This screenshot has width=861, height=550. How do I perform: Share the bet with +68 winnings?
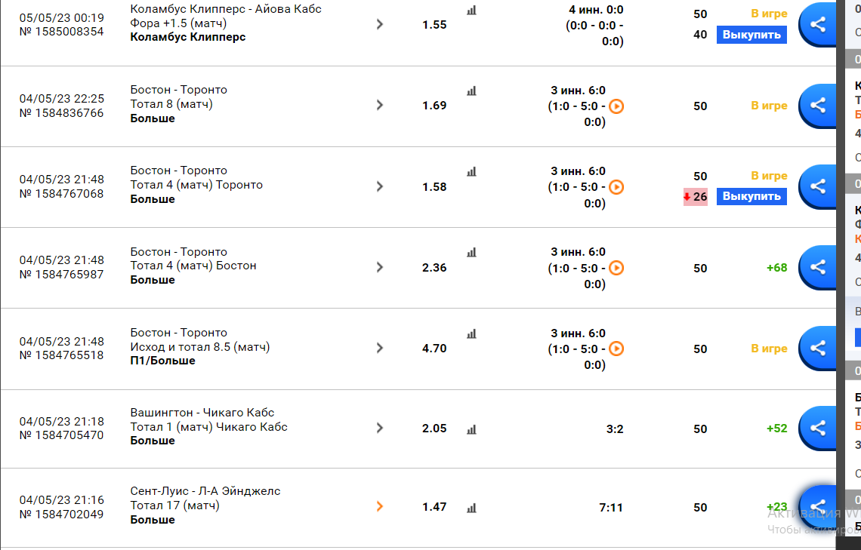818,267
